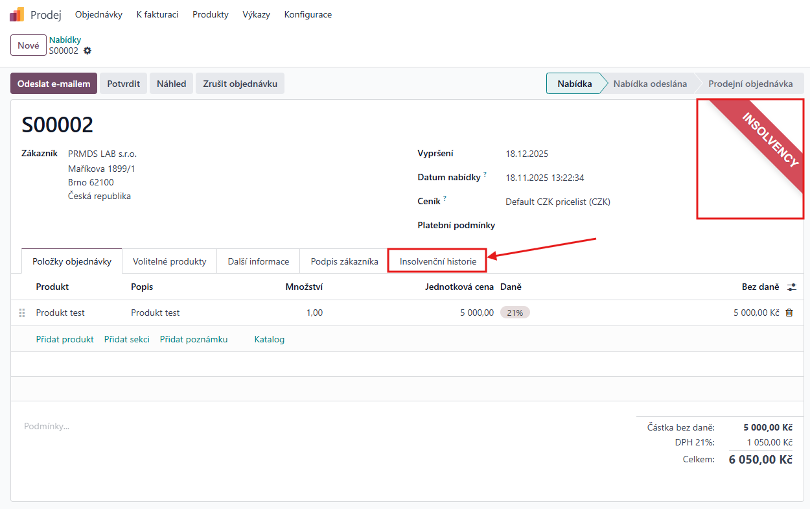Click the 21% tax tag
810x509 pixels.
(x=515, y=313)
